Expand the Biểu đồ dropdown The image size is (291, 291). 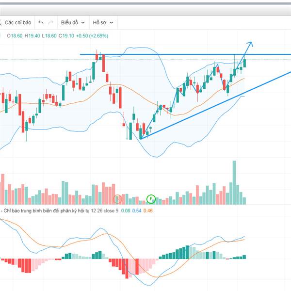(73, 23)
